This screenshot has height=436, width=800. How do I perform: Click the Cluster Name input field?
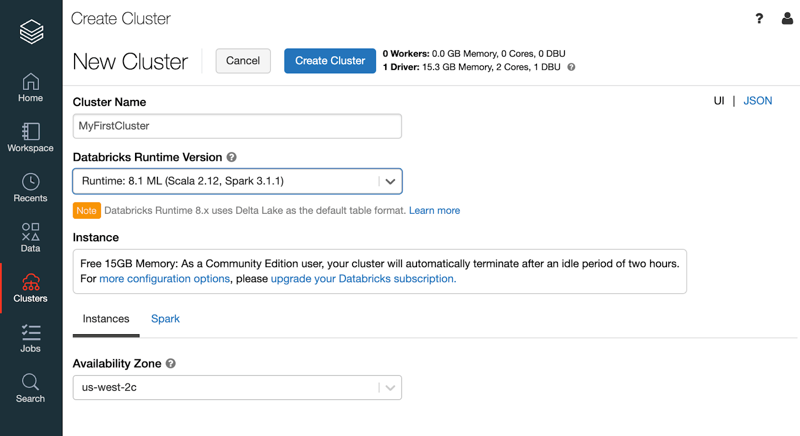(x=237, y=126)
